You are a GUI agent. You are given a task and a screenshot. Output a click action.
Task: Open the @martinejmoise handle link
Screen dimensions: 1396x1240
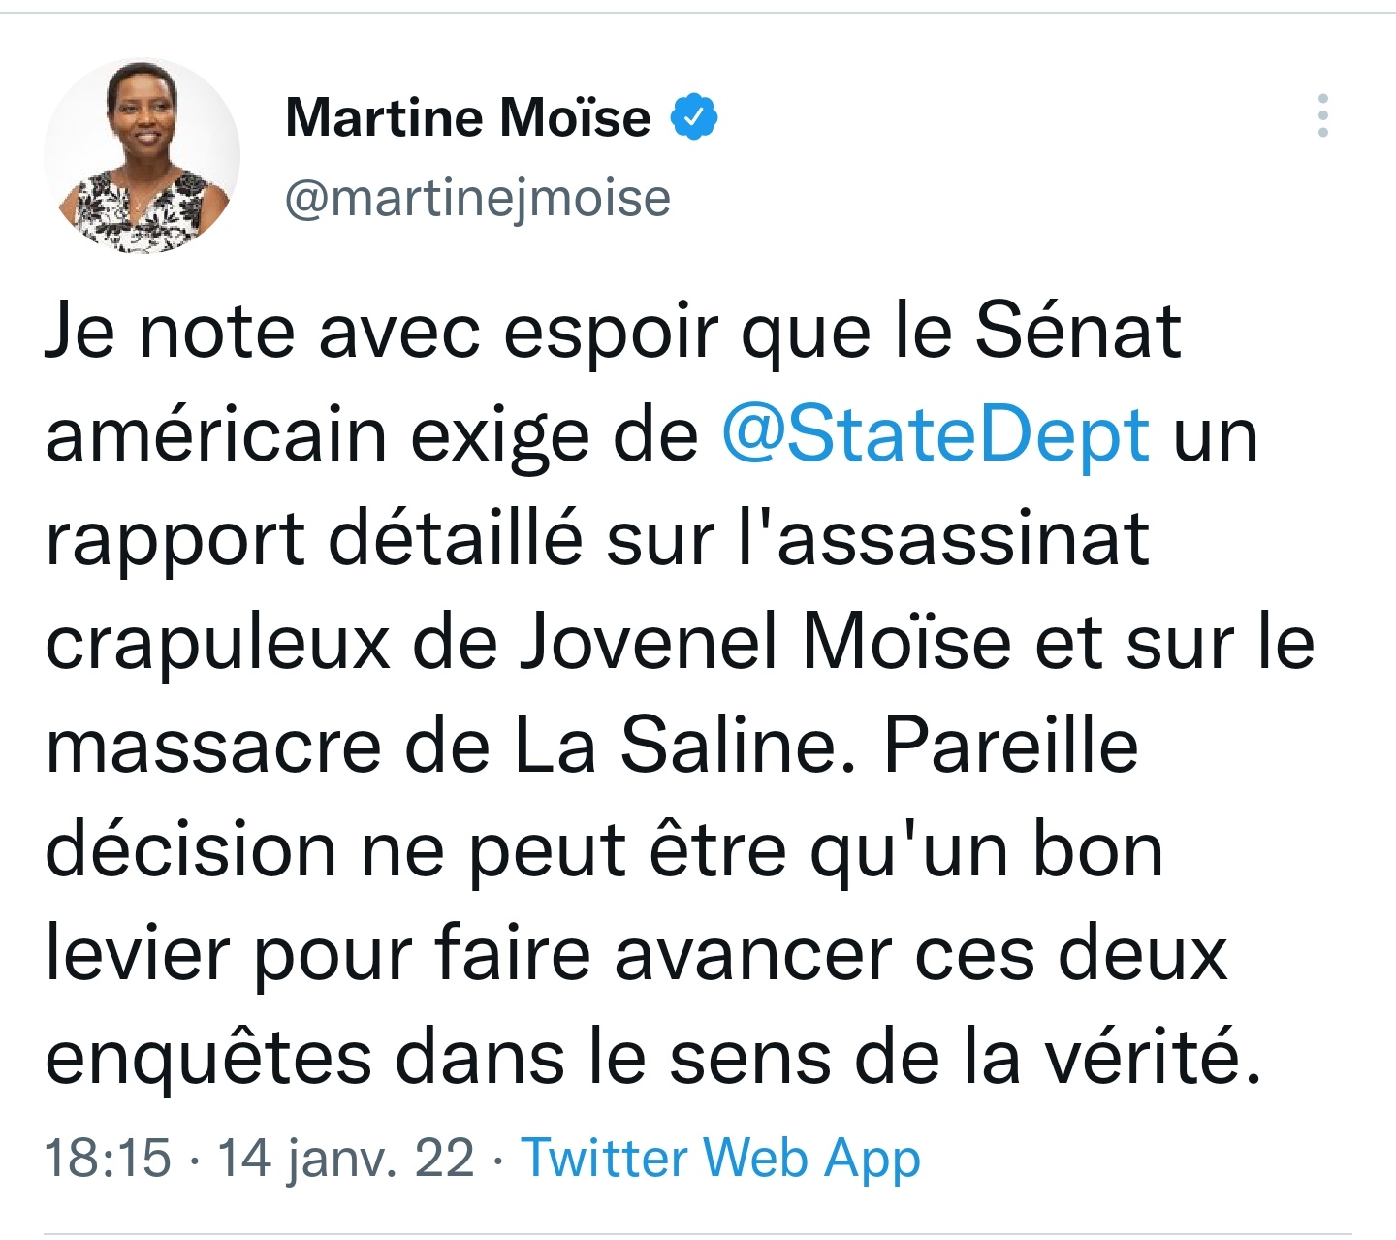click(x=477, y=199)
